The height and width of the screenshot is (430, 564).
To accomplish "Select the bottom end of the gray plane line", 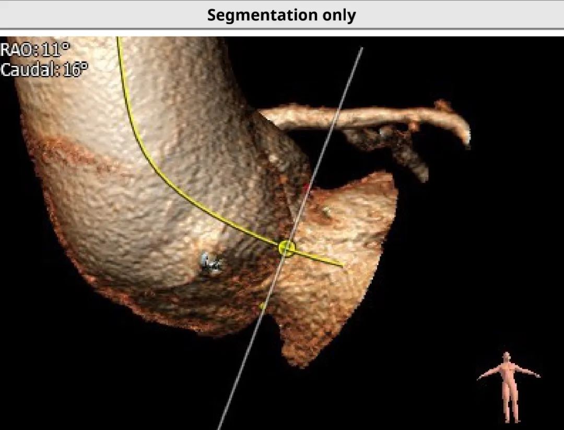I will click(219, 427).
